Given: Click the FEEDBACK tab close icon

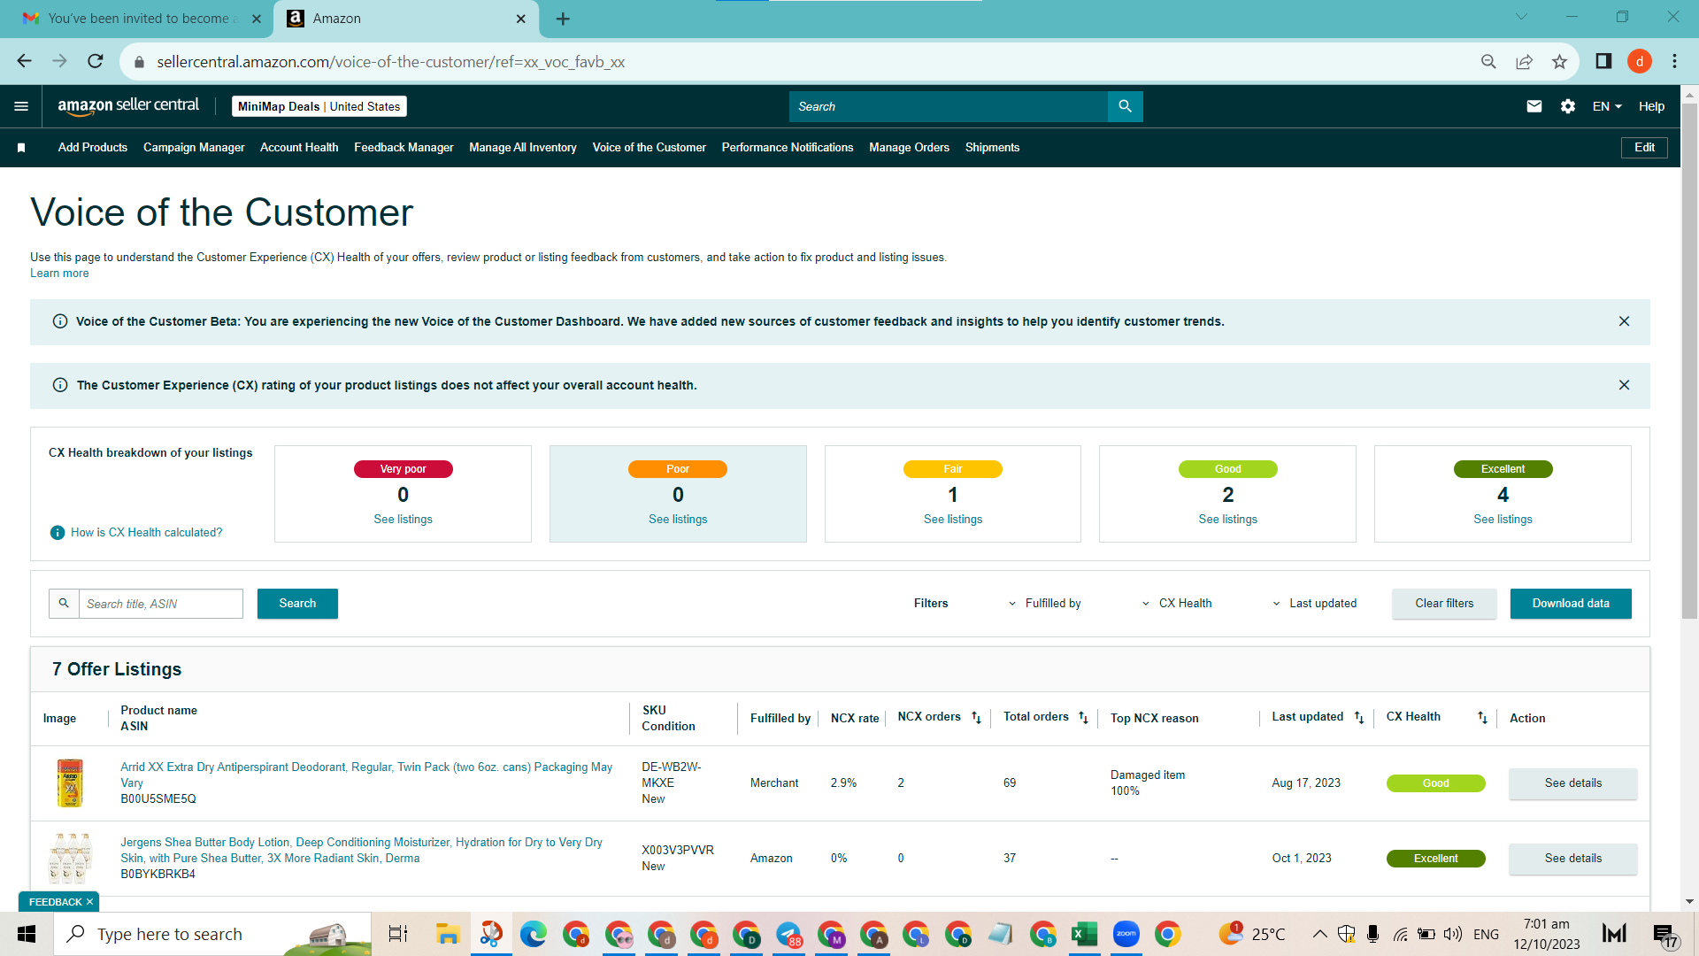Looking at the screenshot, I should tap(89, 902).
